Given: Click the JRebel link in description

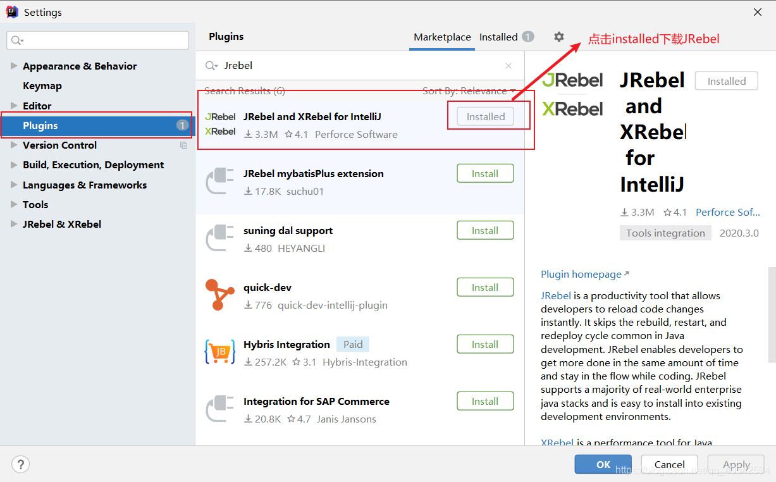Looking at the screenshot, I should 556,295.
